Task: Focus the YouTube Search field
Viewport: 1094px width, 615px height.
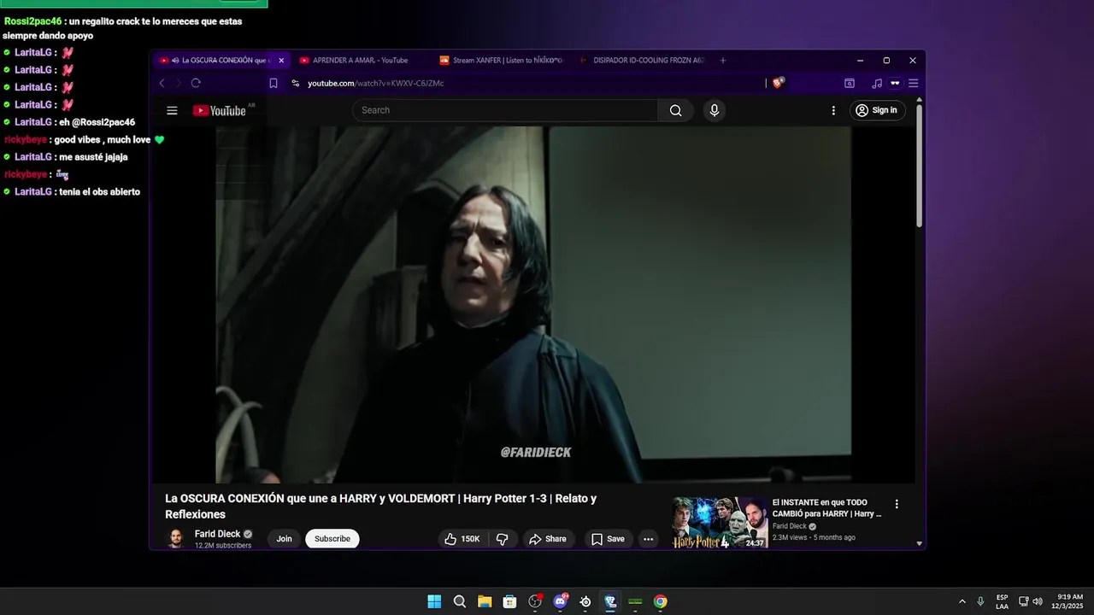Action: tap(506, 110)
